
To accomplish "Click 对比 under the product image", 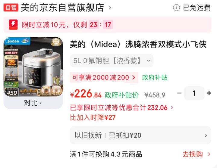I will tap(33, 103).
